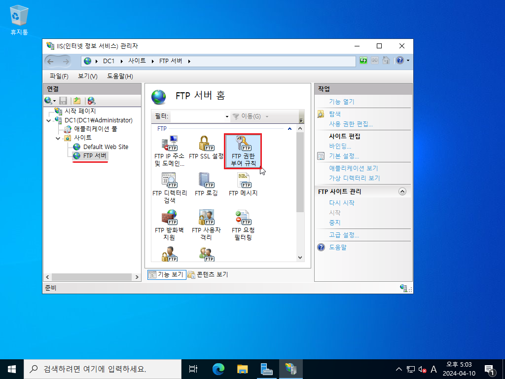The image size is (505, 379).
Task: Open File Explorer from the taskbar
Action: click(x=243, y=369)
